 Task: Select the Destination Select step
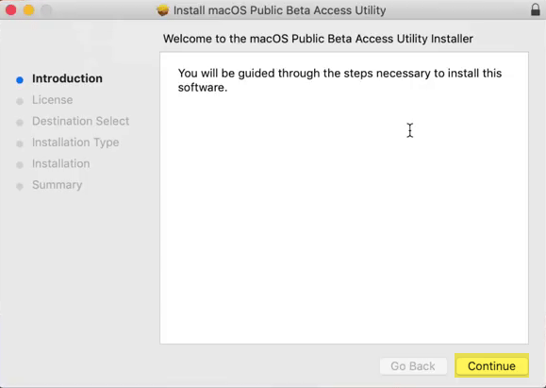(80, 121)
